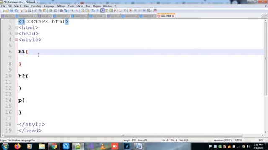Click the tab bar scroll-left arrow

[263, 16]
